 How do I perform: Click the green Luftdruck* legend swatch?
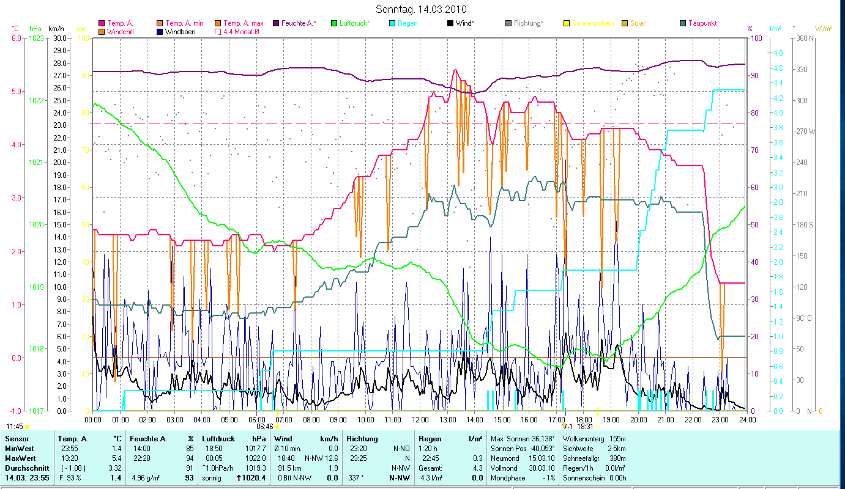click(x=334, y=23)
